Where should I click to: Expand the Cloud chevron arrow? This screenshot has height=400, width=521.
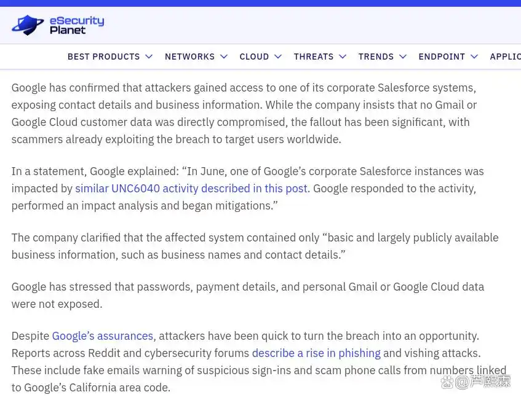pyautogui.click(x=278, y=57)
